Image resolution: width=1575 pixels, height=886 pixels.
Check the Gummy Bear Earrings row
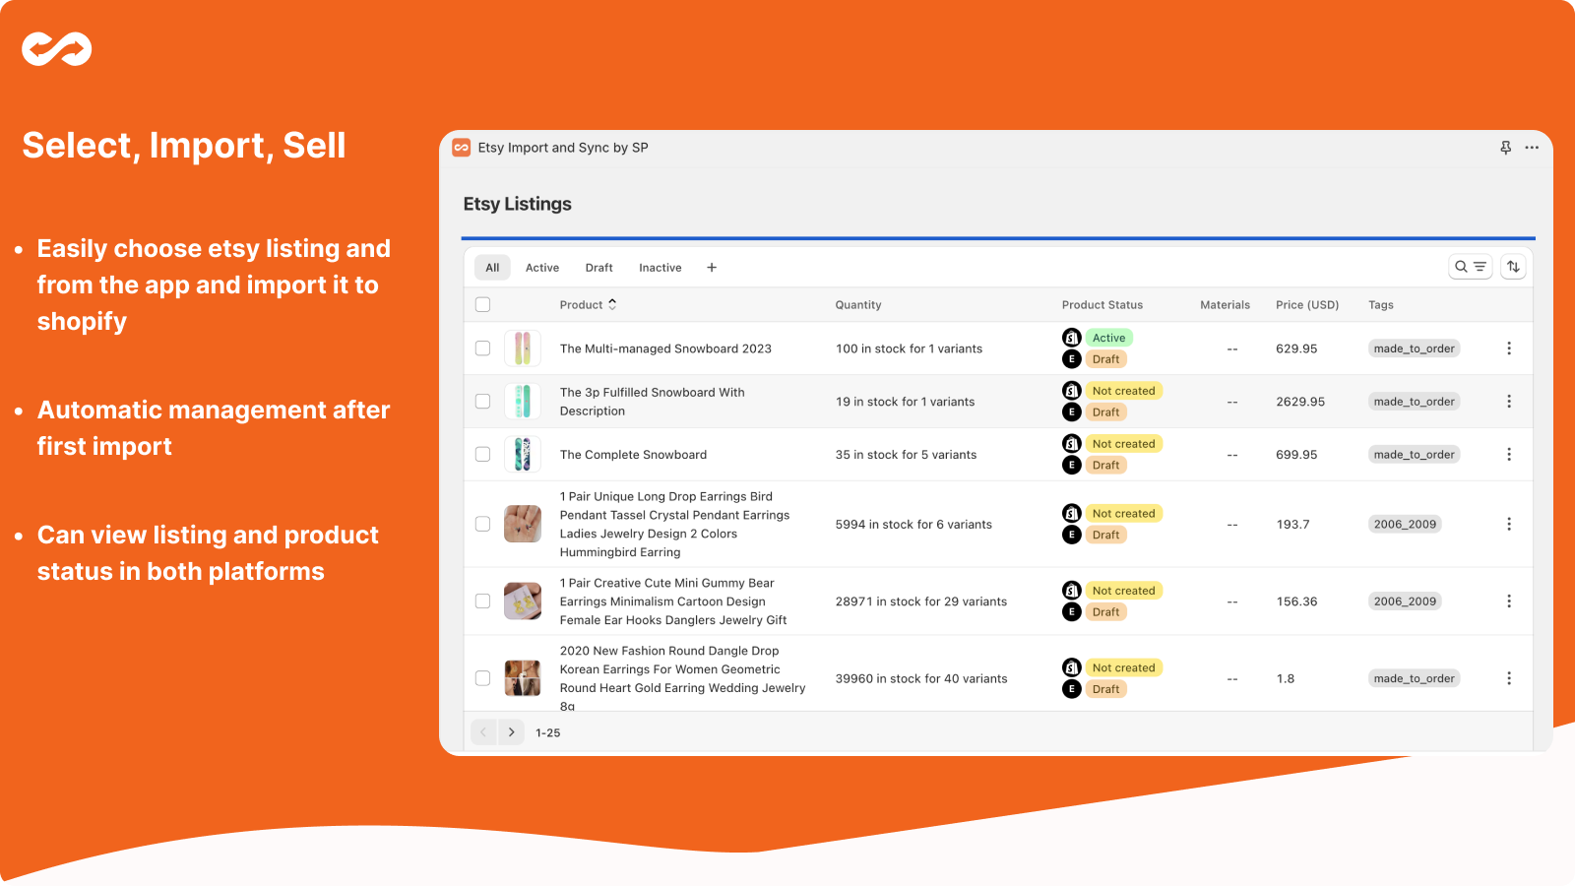(x=482, y=601)
